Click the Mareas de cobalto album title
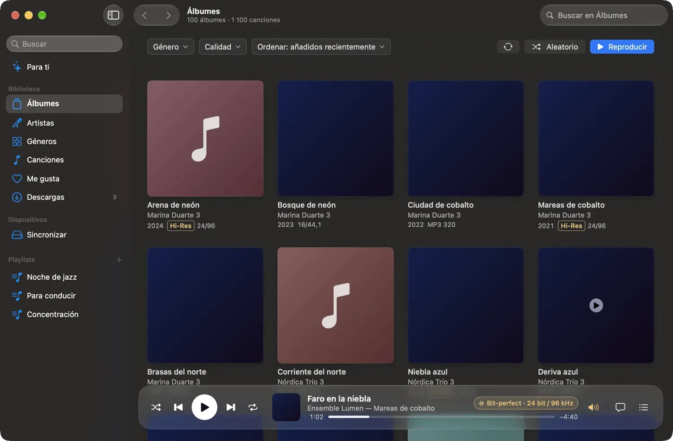 click(x=571, y=205)
